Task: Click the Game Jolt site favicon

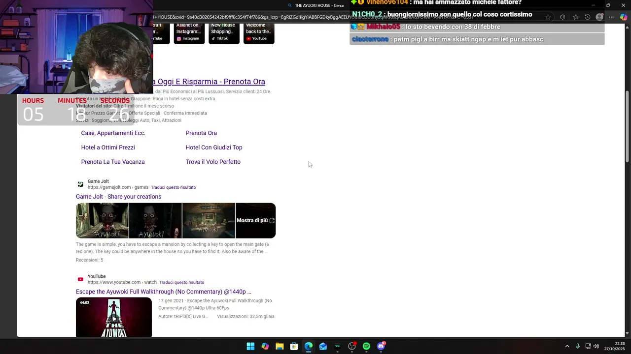Action: pyautogui.click(x=80, y=184)
